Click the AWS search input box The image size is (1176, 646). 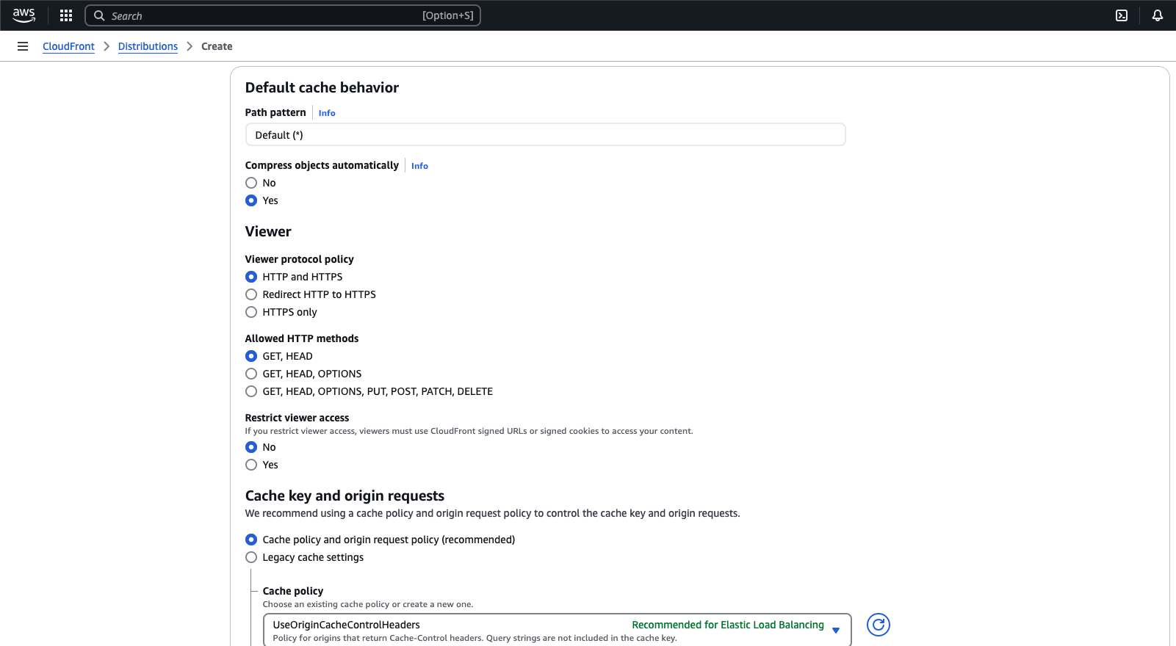pos(264,15)
